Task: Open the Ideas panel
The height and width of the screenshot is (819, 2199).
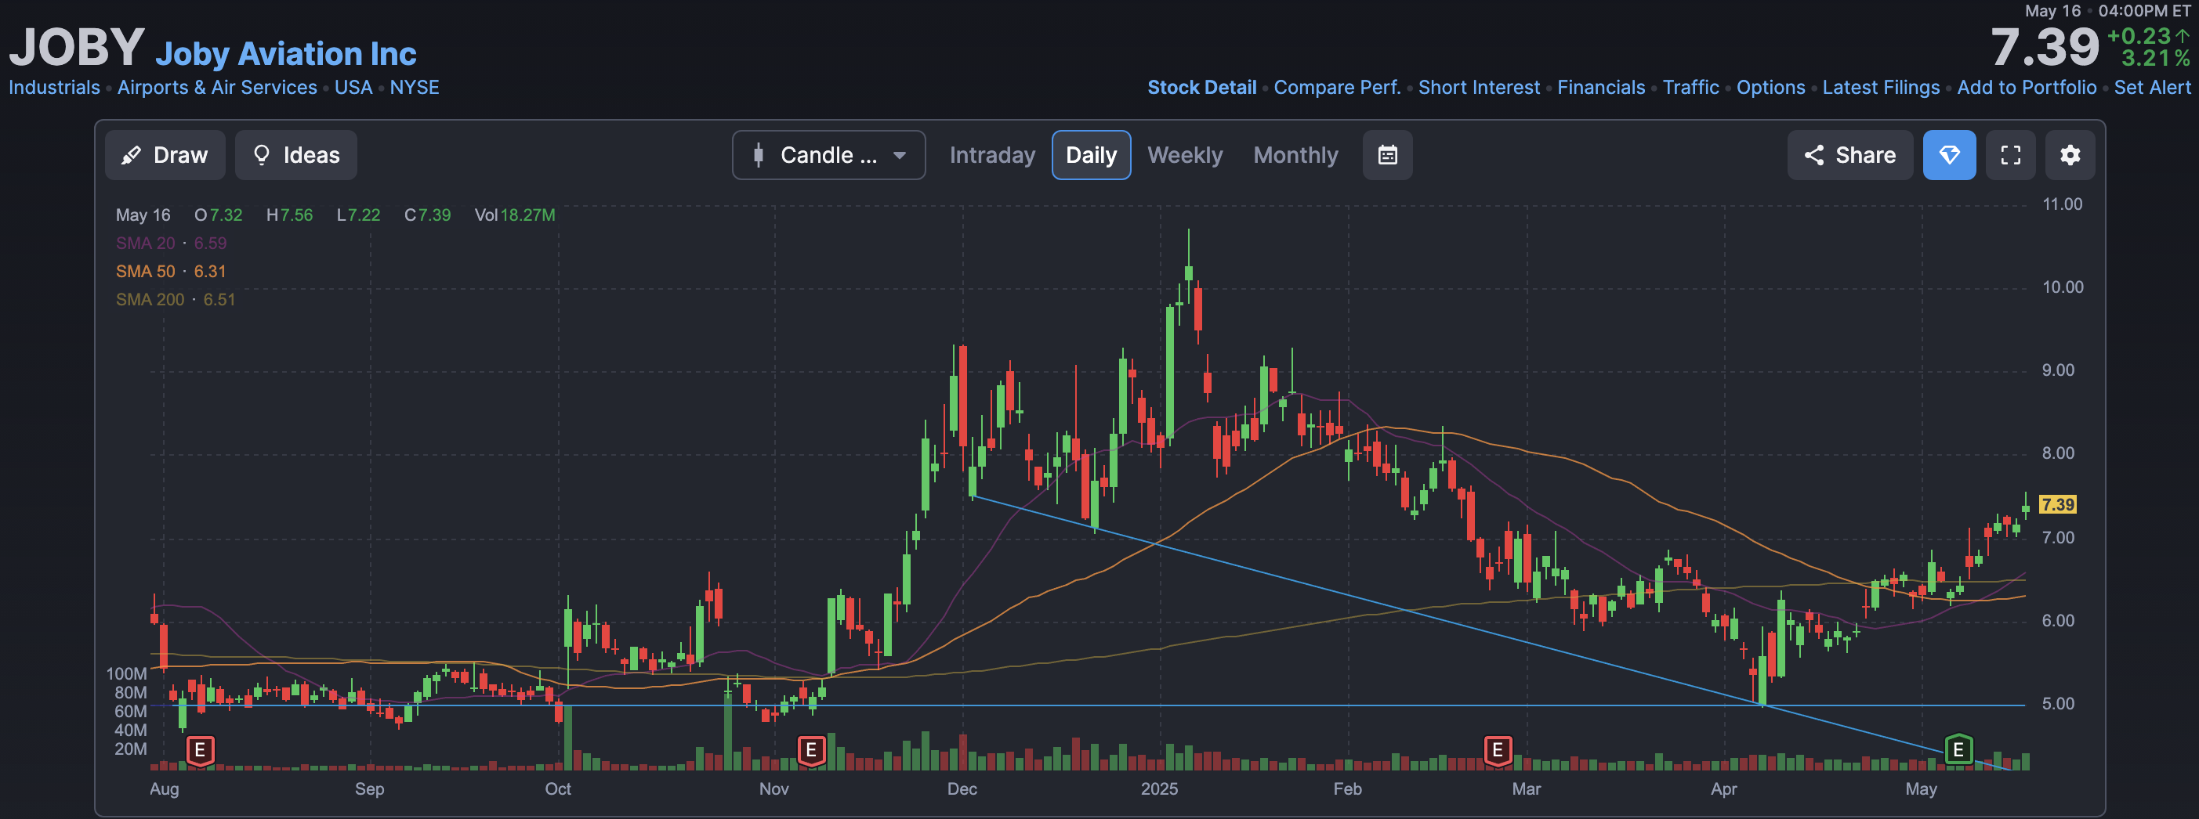Action: click(296, 155)
